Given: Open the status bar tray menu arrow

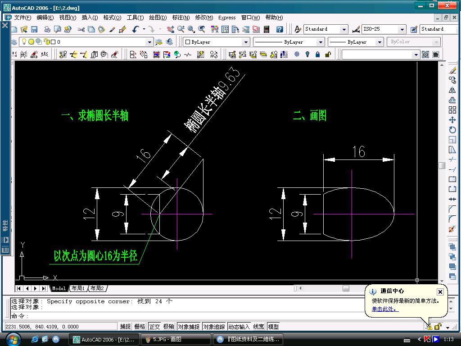Looking at the screenshot, I should 447,327.
